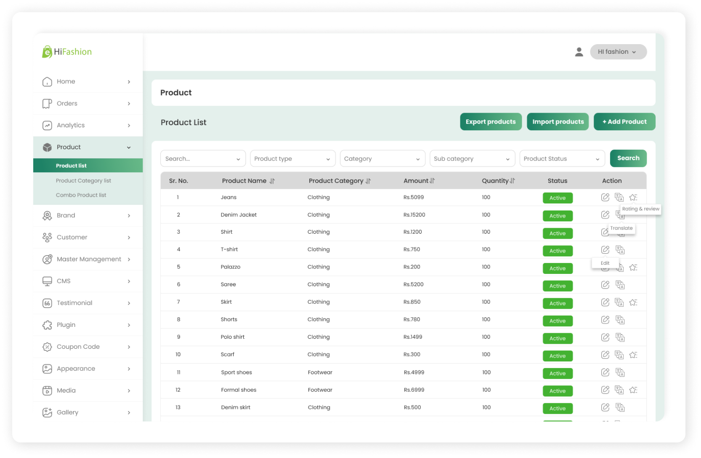Screen dimensions: 701x458
Task: Click the Rs.6999 amount cell
Action: 414,390
